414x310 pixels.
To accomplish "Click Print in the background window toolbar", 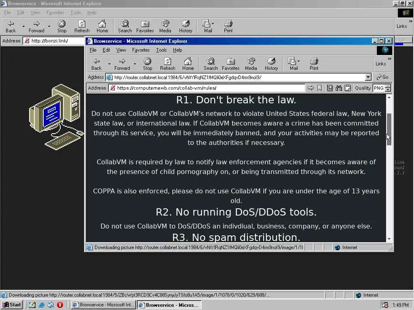I will (x=228, y=27).
